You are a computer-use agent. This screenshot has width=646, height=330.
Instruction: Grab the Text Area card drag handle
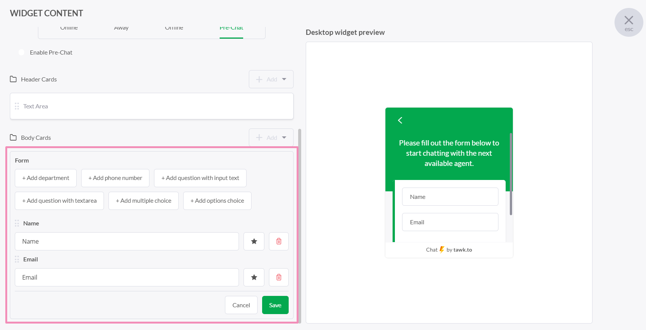[x=17, y=106]
